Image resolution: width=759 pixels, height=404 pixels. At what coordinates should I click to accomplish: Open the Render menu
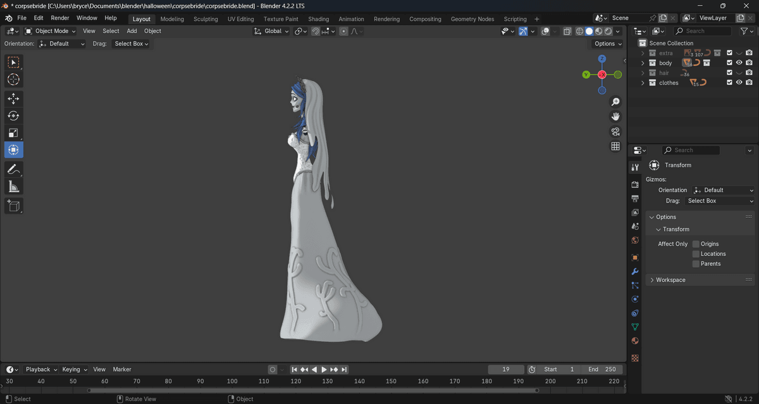click(x=60, y=18)
